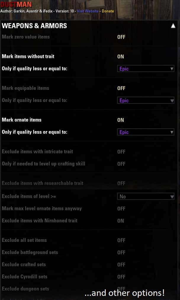Open quality dropdown under Mark equipable items
This screenshot has height=300, width=180.
tap(146, 100)
